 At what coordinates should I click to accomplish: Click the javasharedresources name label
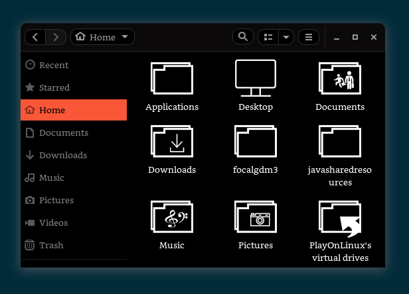pyautogui.click(x=340, y=176)
